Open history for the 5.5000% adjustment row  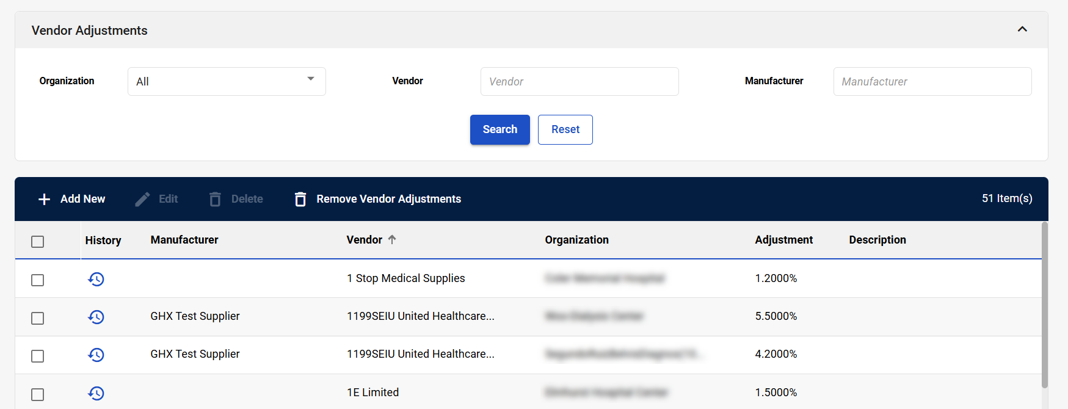pos(96,317)
